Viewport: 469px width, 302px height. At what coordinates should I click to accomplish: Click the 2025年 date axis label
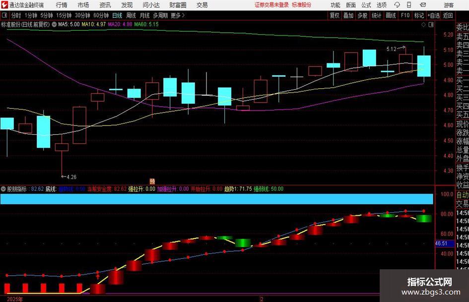tap(15, 299)
